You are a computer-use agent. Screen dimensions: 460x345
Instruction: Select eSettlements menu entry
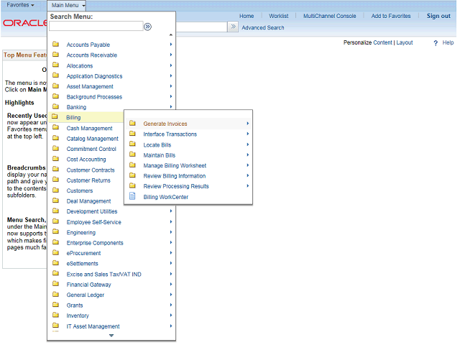tap(82, 264)
